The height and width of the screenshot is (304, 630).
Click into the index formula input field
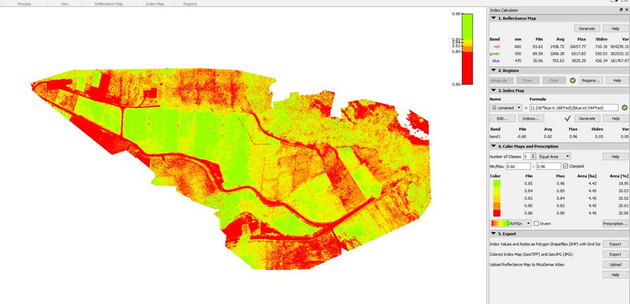coord(573,107)
